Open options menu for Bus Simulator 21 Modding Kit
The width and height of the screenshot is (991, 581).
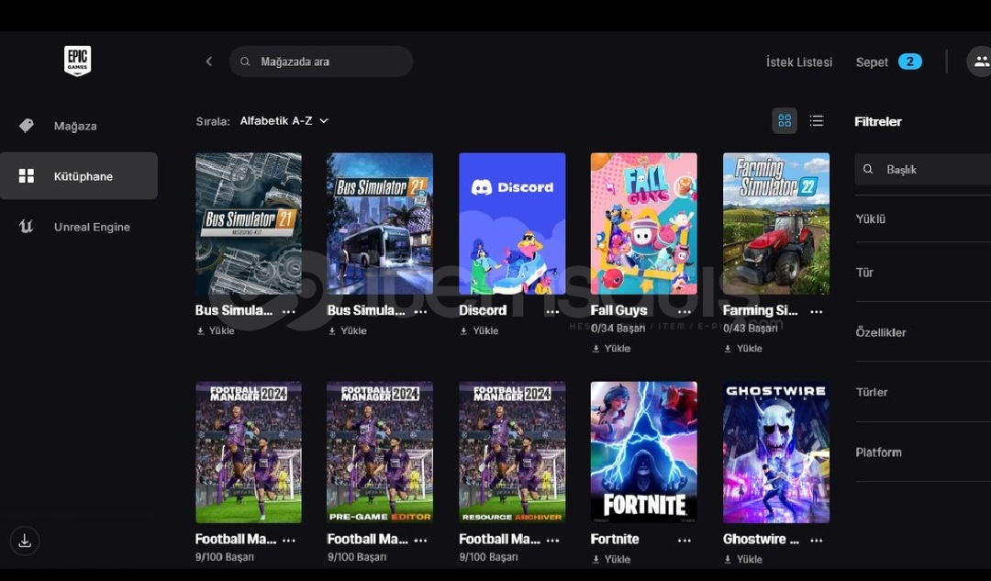289,311
